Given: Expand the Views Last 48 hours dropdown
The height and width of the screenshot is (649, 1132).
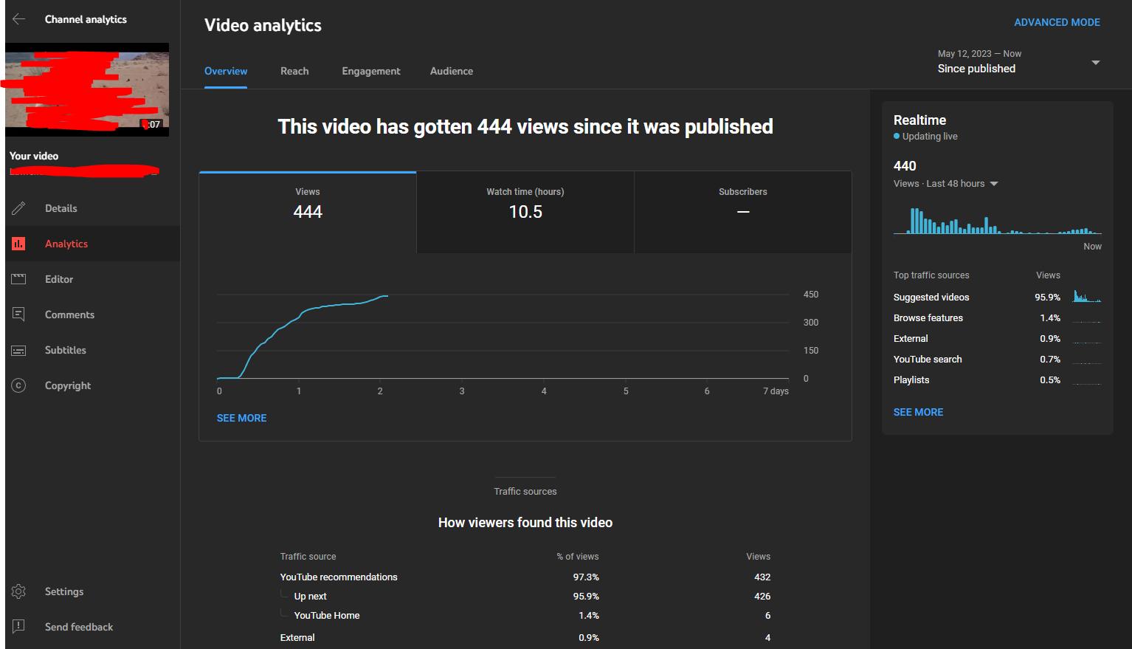Looking at the screenshot, I should point(946,184).
